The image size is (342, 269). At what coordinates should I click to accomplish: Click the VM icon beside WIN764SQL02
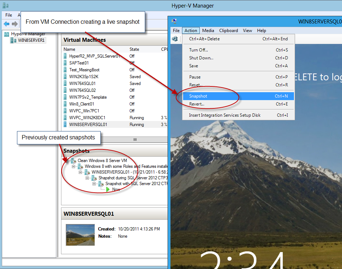pos(65,90)
